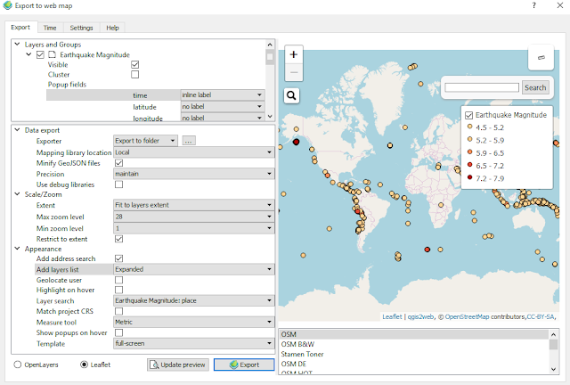570x385 pixels.
Task: Click the Update preview button
Action: (178, 365)
